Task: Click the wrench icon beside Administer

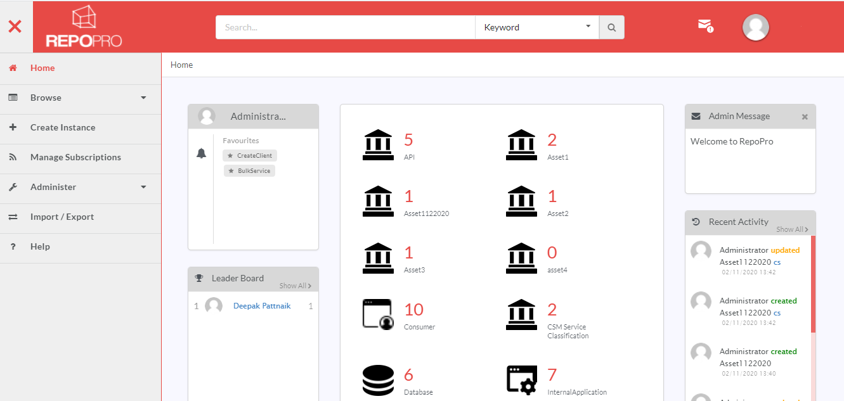Action: tap(13, 187)
